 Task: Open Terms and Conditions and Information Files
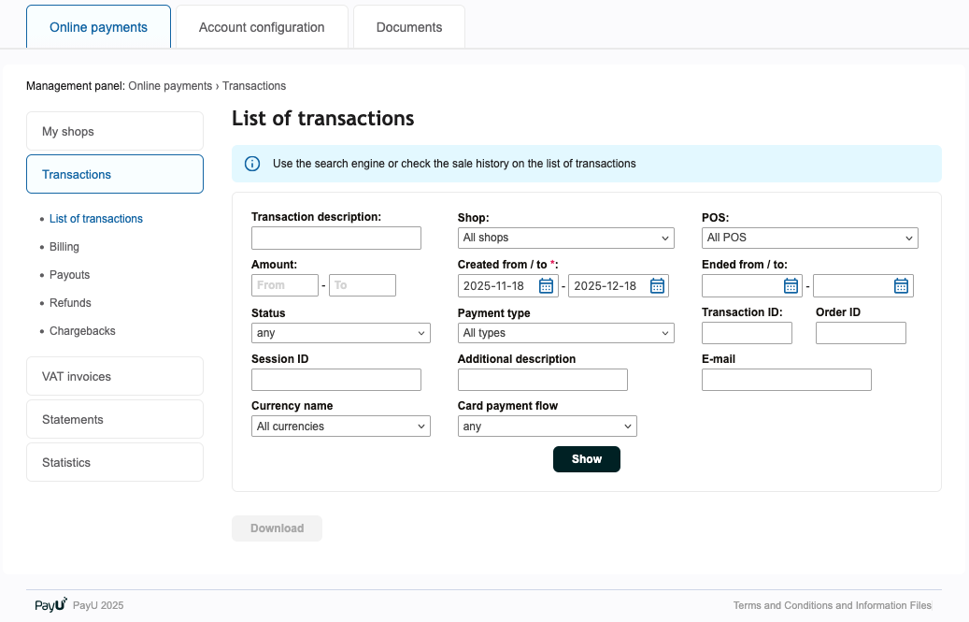832,606
